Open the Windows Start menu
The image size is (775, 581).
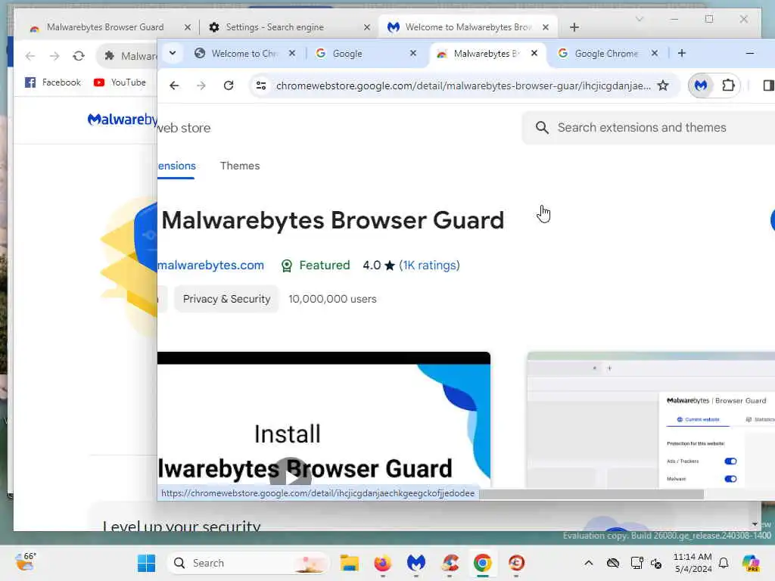146,563
